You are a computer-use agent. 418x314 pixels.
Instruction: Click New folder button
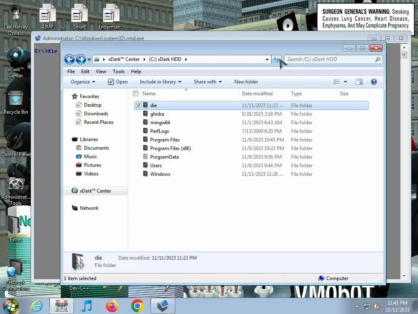click(246, 82)
